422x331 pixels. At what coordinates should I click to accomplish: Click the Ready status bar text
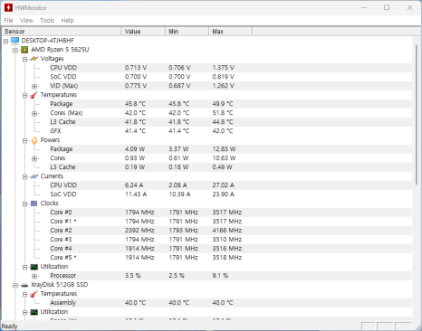pos(10,326)
